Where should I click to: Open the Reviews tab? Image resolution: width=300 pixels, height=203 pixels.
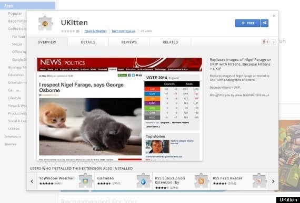[x=129, y=42]
